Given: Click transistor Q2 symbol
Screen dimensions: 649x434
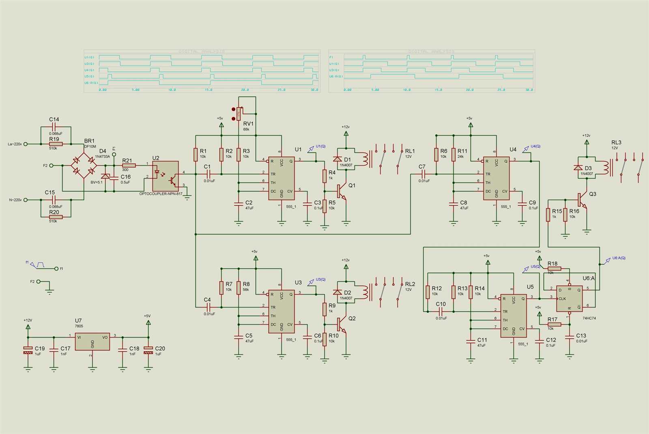Looking at the screenshot, I should click(x=342, y=324).
